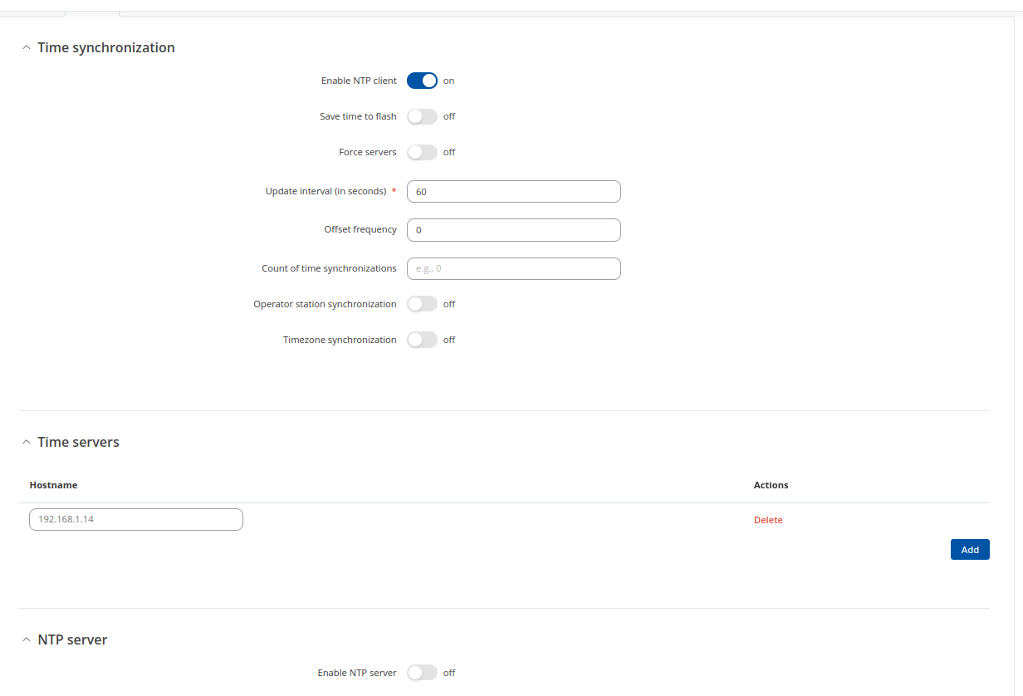
Task: Click the Count of time synchronizations label
Action: click(329, 268)
